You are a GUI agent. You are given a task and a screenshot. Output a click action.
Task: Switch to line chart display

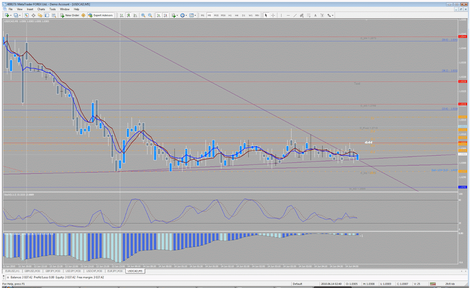point(135,15)
